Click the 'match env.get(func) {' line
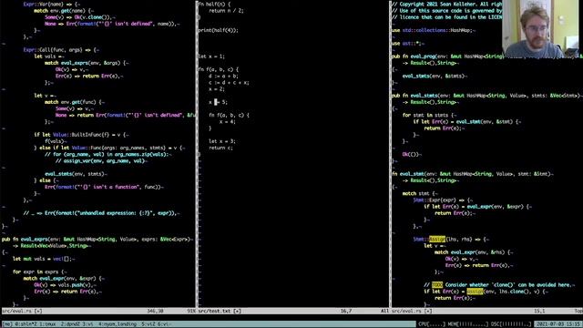 75,102
